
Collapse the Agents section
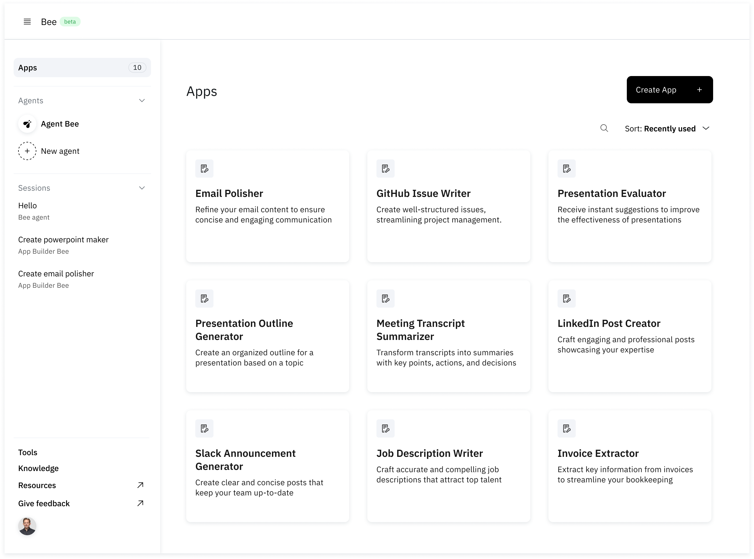(x=142, y=100)
